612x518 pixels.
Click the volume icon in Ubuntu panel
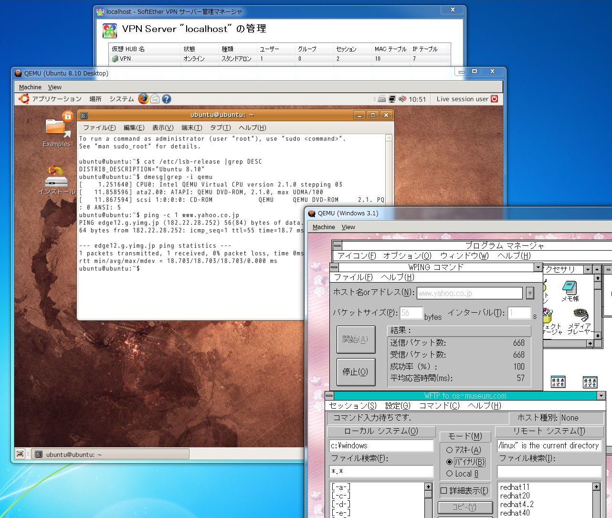coord(402,99)
